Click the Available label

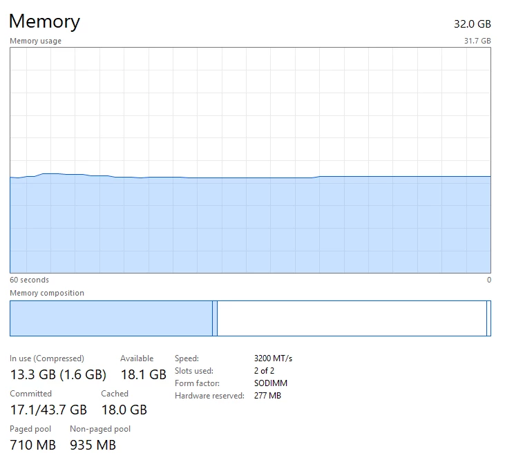pos(137,358)
